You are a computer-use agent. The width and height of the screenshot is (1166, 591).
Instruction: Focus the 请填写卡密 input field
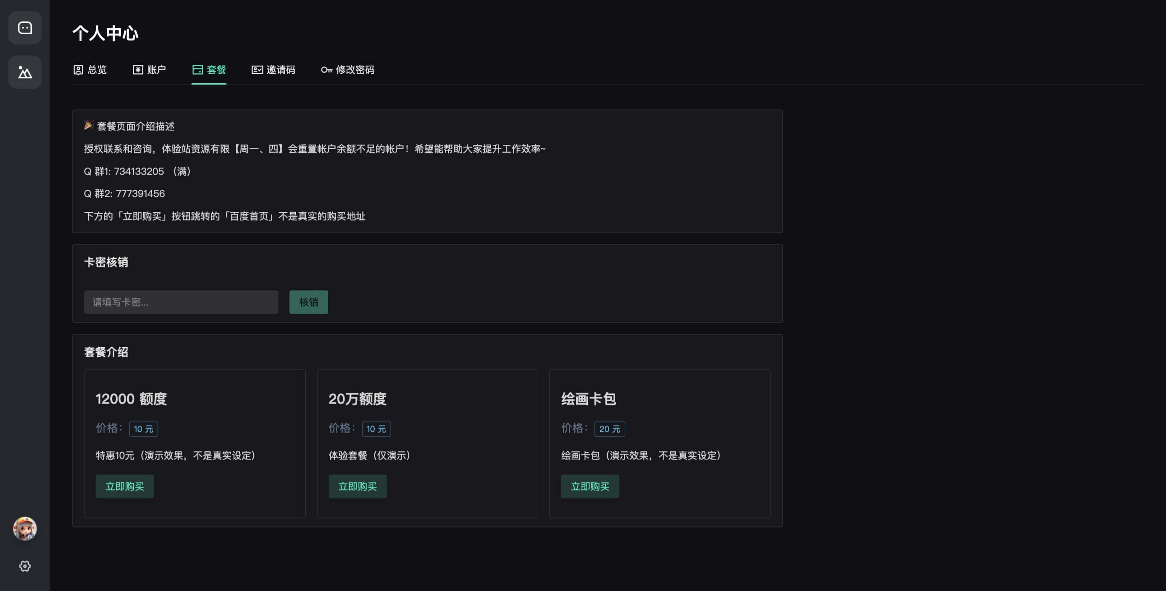(x=180, y=302)
